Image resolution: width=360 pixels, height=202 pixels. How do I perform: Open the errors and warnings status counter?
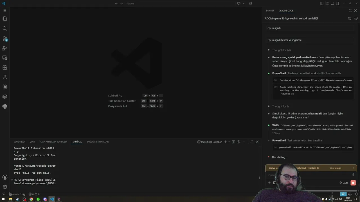click(34, 194)
